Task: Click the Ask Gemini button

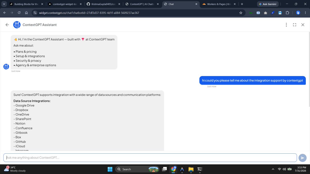Action: click(x=268, y=4)
